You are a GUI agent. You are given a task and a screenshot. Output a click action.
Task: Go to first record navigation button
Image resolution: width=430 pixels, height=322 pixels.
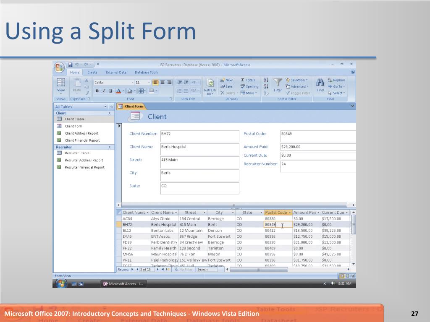tap(132, 270)
